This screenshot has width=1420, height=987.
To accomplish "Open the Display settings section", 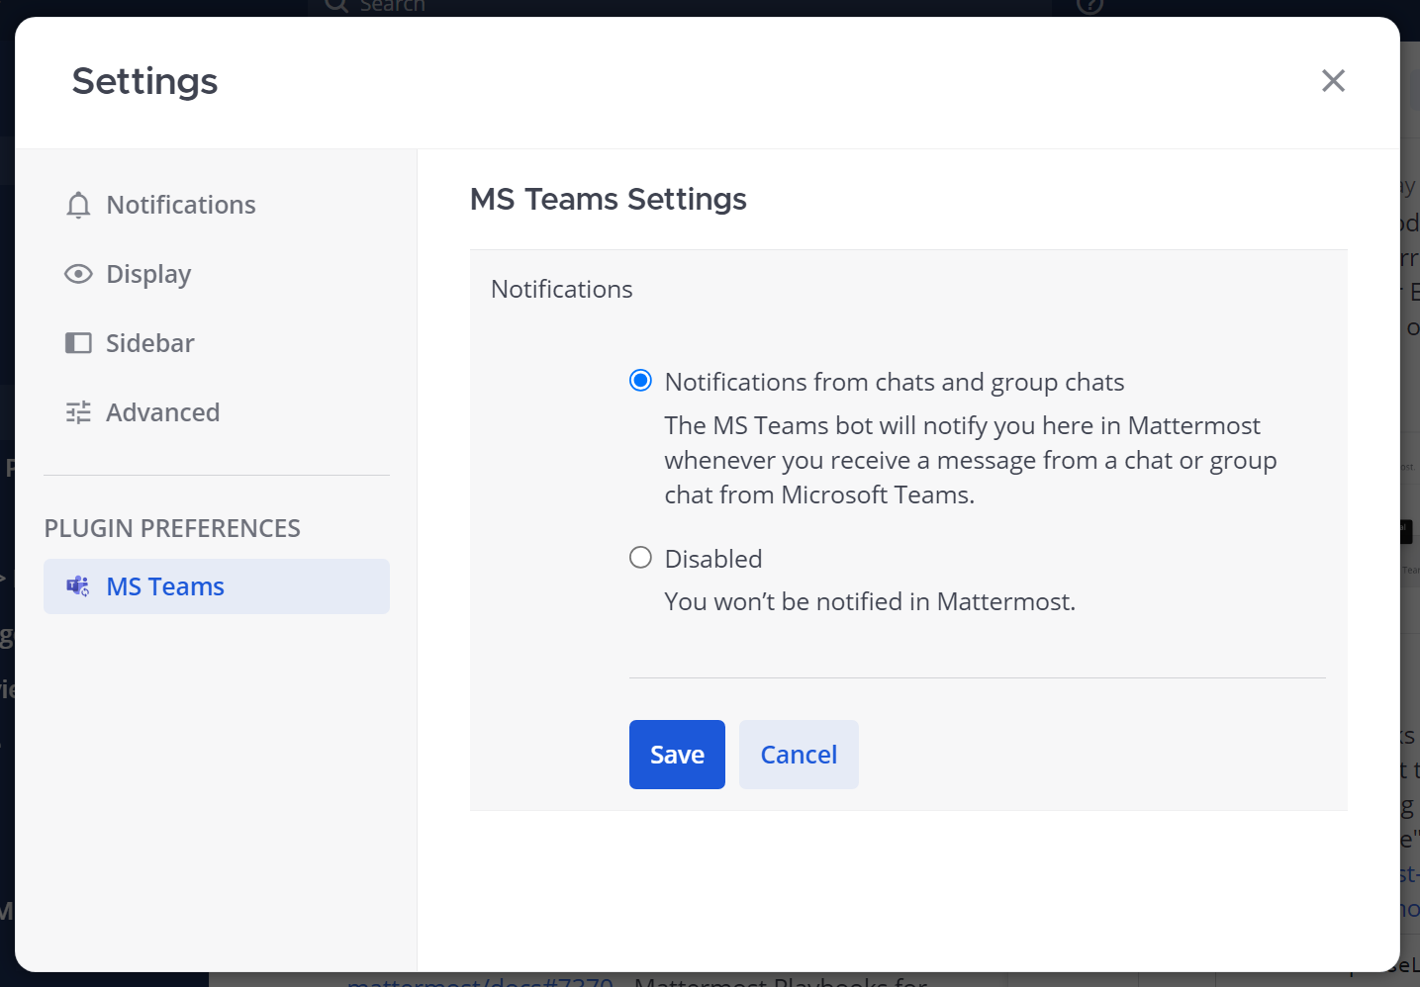I will point(148,274).
